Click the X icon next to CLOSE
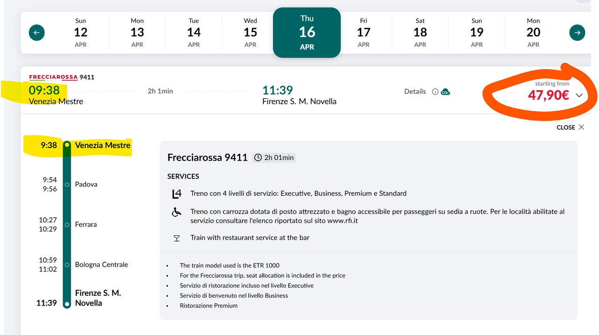Image resolution: width=599 pixels, height=335 pixels. point(581,127)
